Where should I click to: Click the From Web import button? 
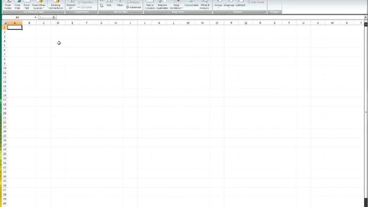tap(17, 5)
